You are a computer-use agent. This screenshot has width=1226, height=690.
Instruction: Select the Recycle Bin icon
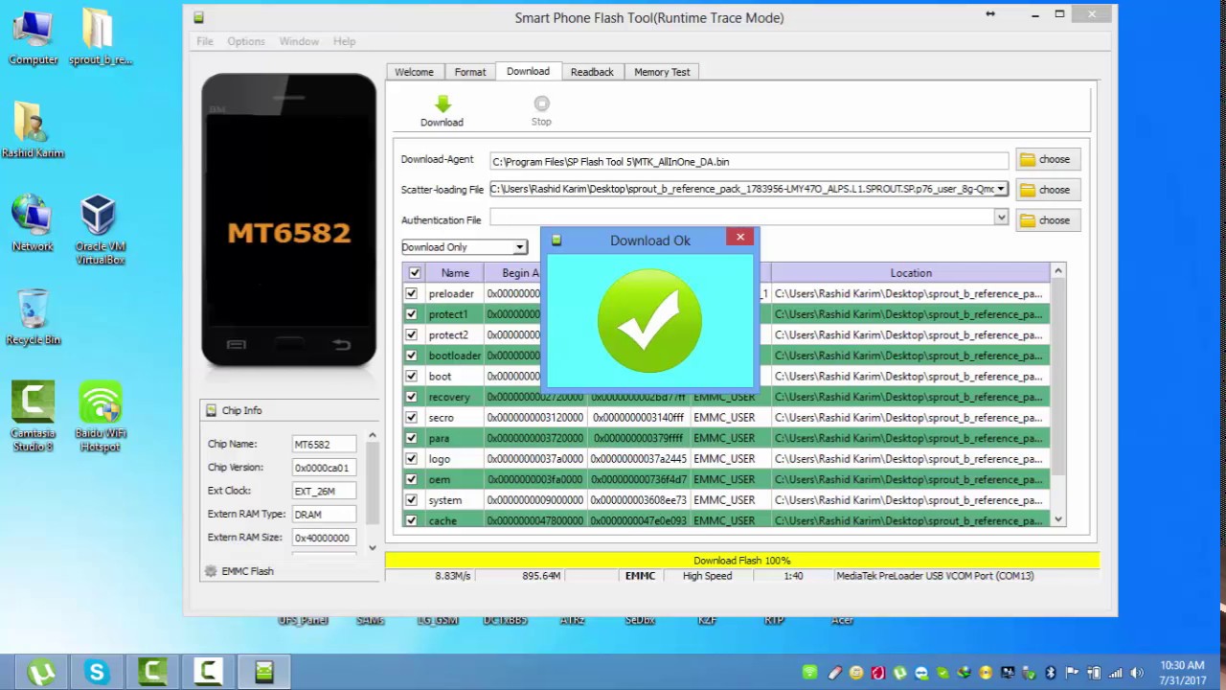click(x=33, y=316)
